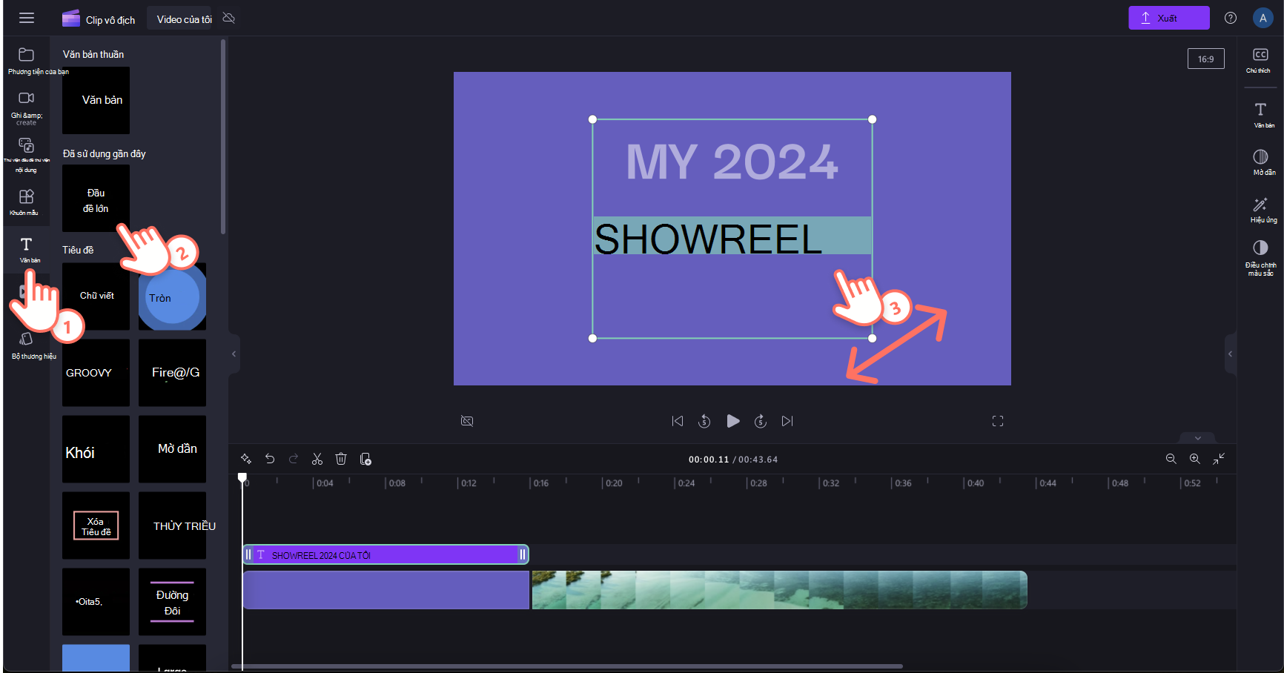Open the account avatar A
Viewport: 1284px width, 673px height.
(1263, 18)
